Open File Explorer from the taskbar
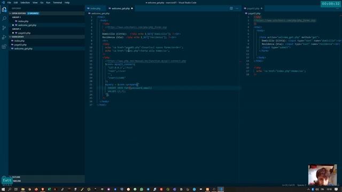The height and width of the screenshot is (192, 342). (x=22, y=189)
